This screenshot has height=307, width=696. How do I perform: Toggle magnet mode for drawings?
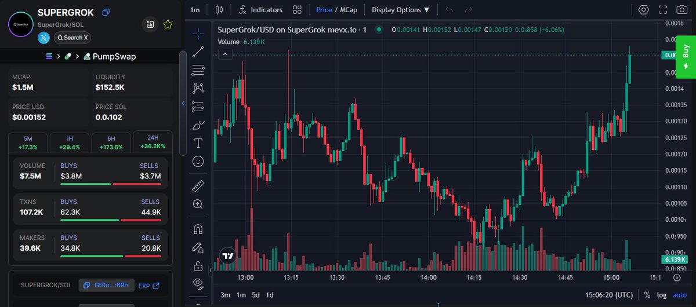[x=198, y=229]
